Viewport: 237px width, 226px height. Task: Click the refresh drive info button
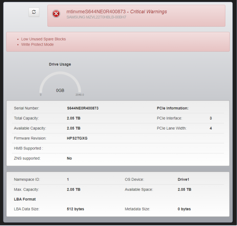(x=34, y=12)
